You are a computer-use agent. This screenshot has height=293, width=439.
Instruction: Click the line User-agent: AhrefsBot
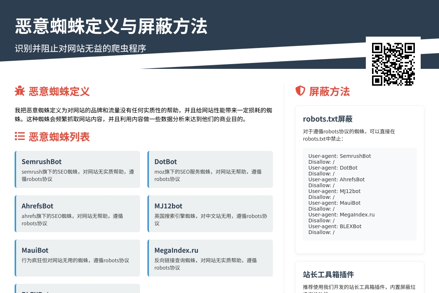(x=337, y=179)
